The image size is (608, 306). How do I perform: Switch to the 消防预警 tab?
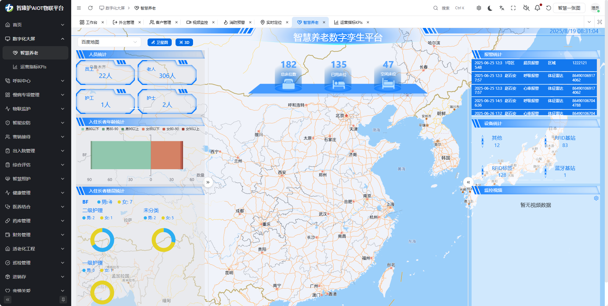click(x=234, y=22)
